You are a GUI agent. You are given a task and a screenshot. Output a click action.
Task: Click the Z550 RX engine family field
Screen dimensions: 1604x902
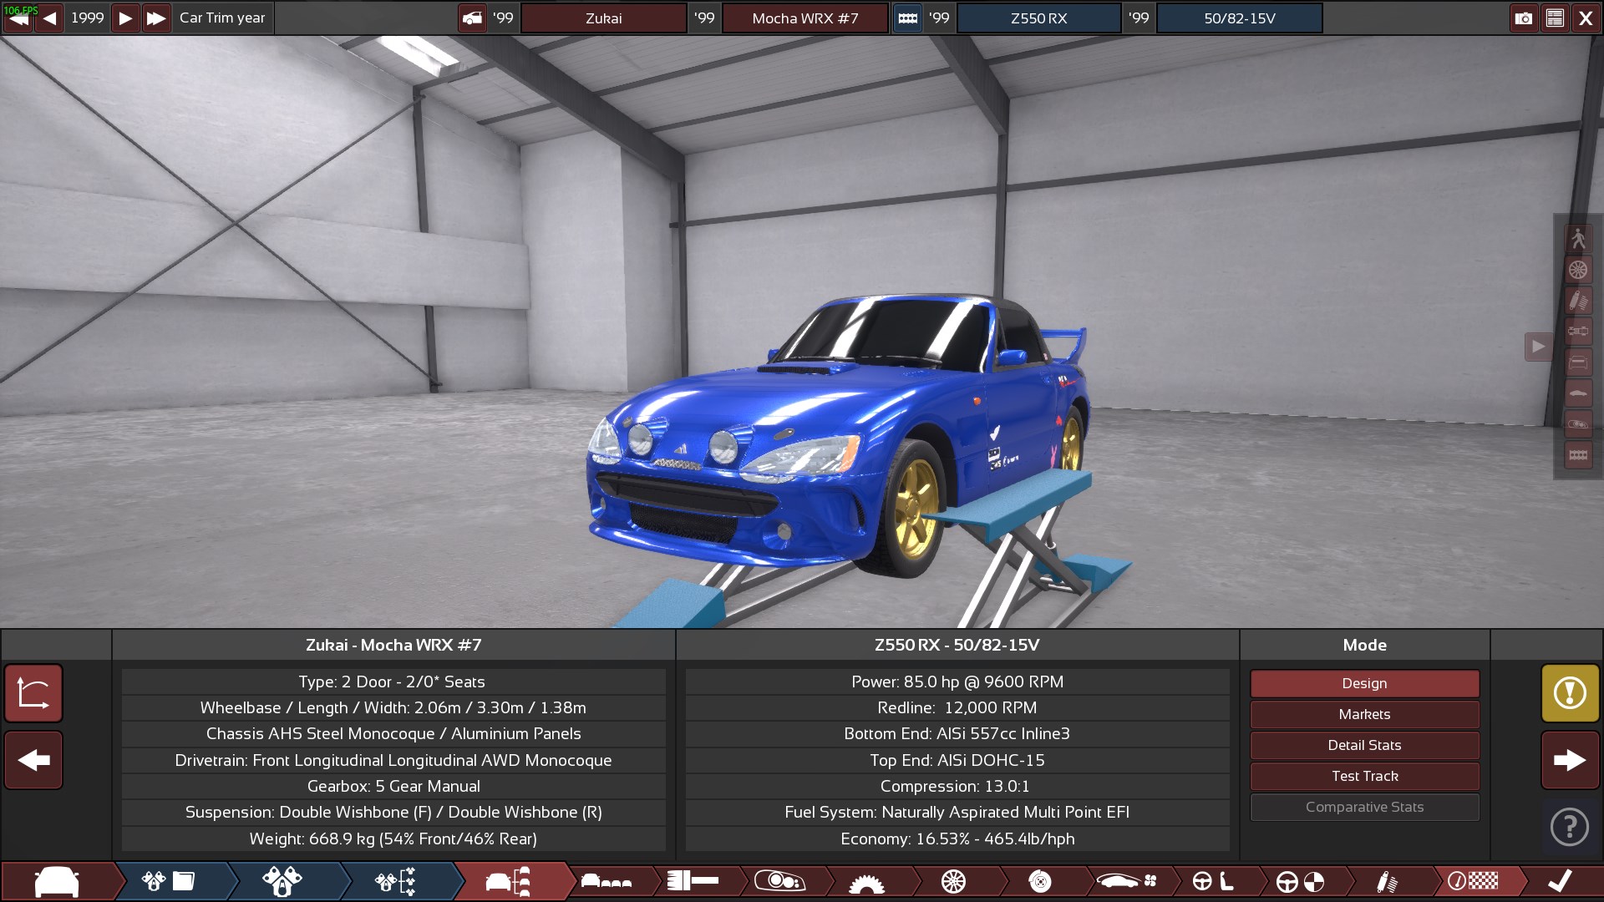click(1038, 18)
